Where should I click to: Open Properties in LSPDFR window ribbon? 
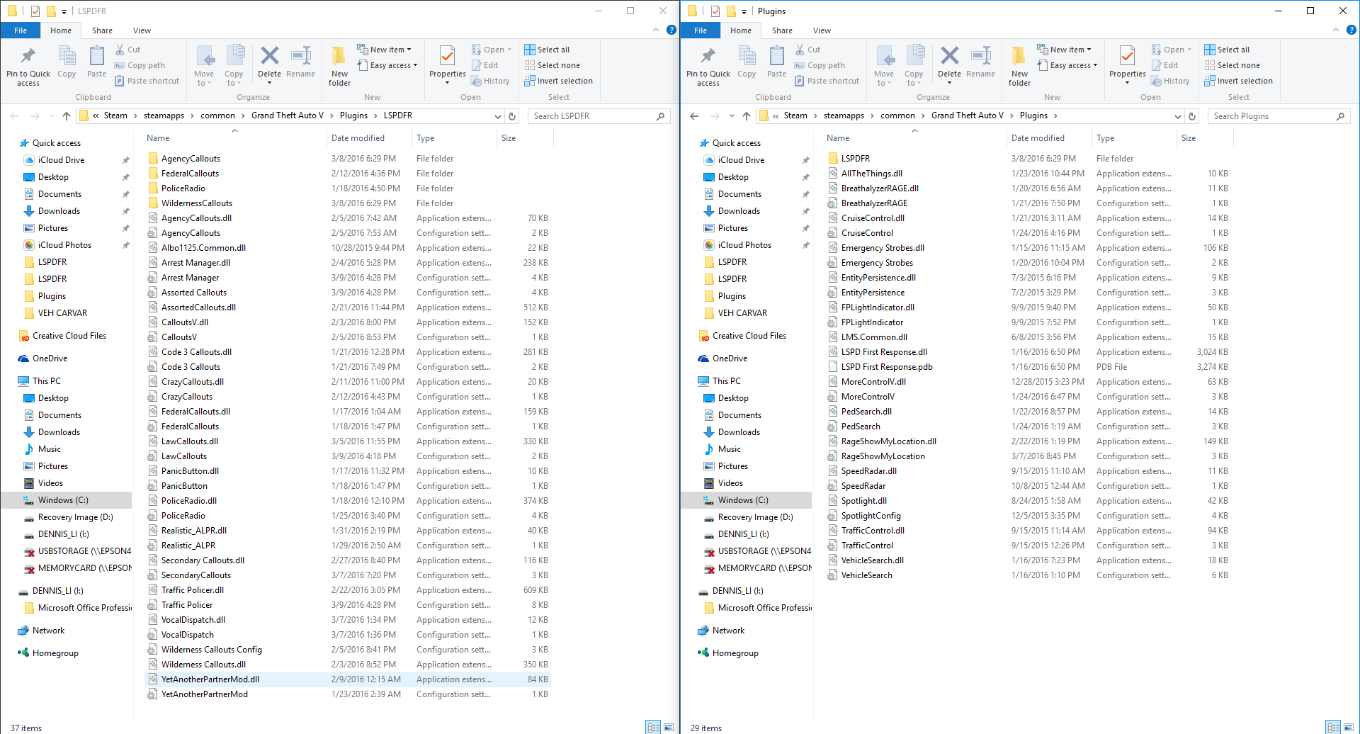tap(447, 57)
